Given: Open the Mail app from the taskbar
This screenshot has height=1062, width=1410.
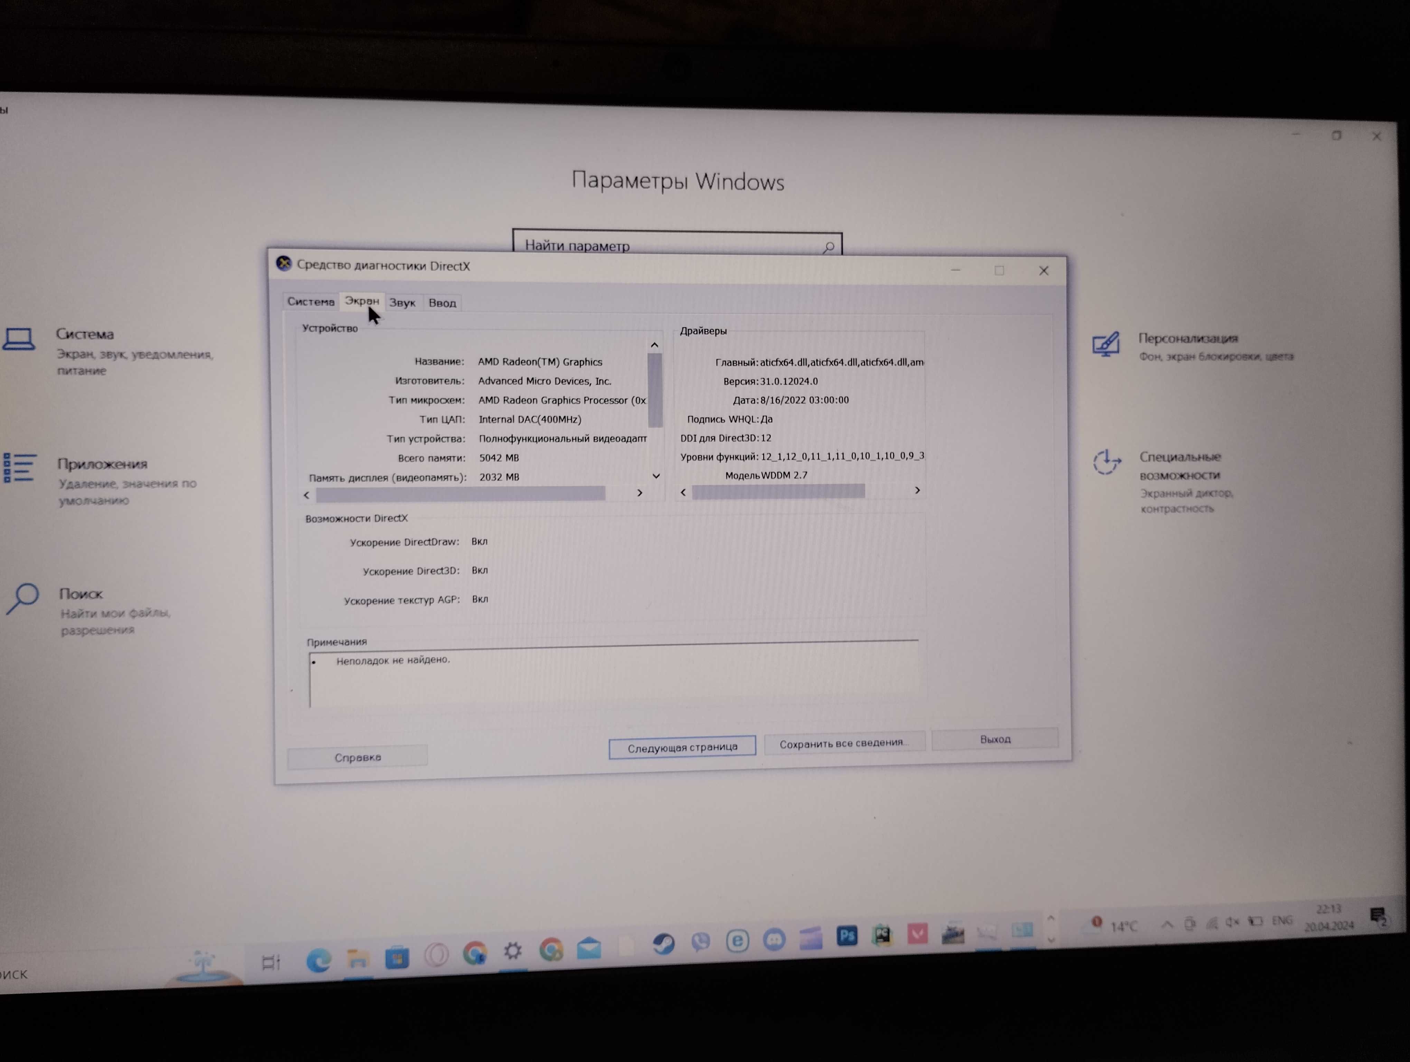Looking at the screenshot, I should coord(589,949).
